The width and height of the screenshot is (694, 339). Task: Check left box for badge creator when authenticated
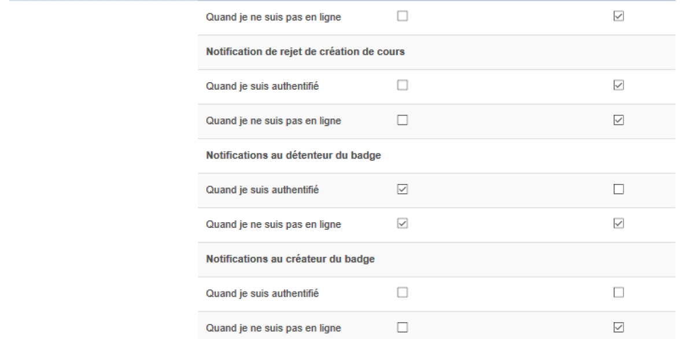(403, 293)
